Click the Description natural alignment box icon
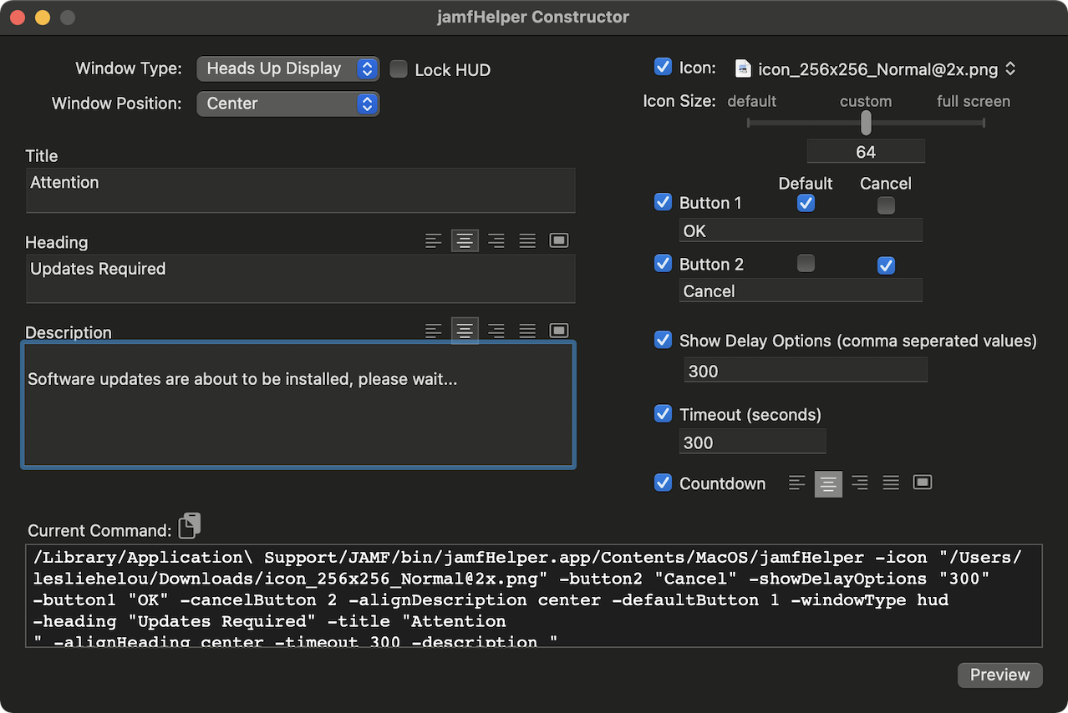 pos(559,331)
